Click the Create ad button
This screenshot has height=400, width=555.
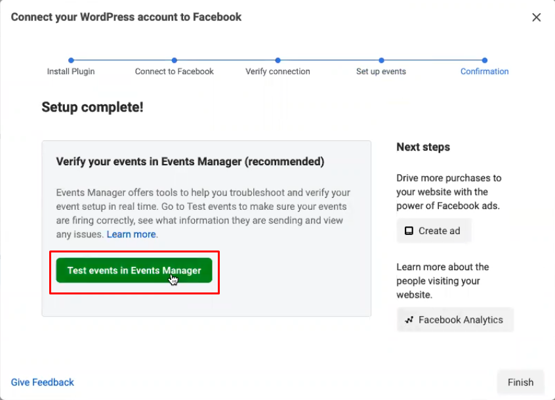coord(434,231)
